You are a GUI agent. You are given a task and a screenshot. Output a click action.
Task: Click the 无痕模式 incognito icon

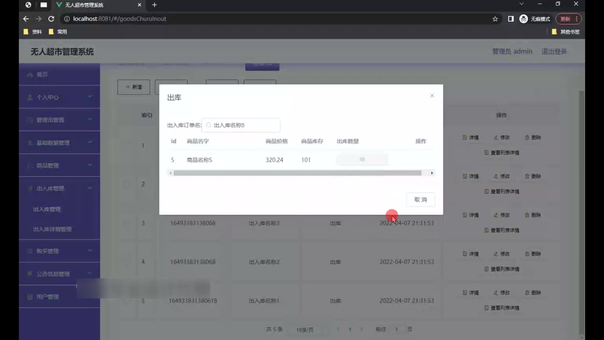point(523,19)
